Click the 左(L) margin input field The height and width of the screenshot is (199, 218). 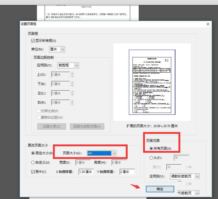60,93
